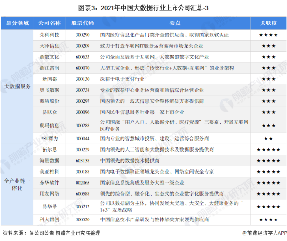Screen dimensions: 287x241
Task: Select the 关联度 column header
Action: point(268,23)
